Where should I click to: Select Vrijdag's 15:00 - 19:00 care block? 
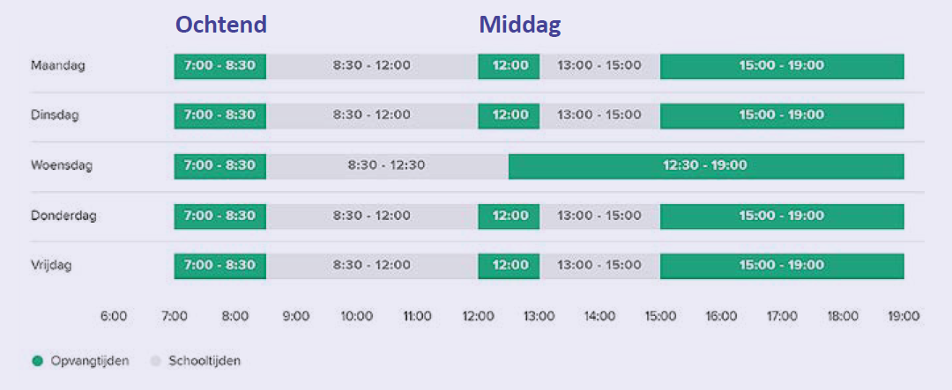[782, 265]
